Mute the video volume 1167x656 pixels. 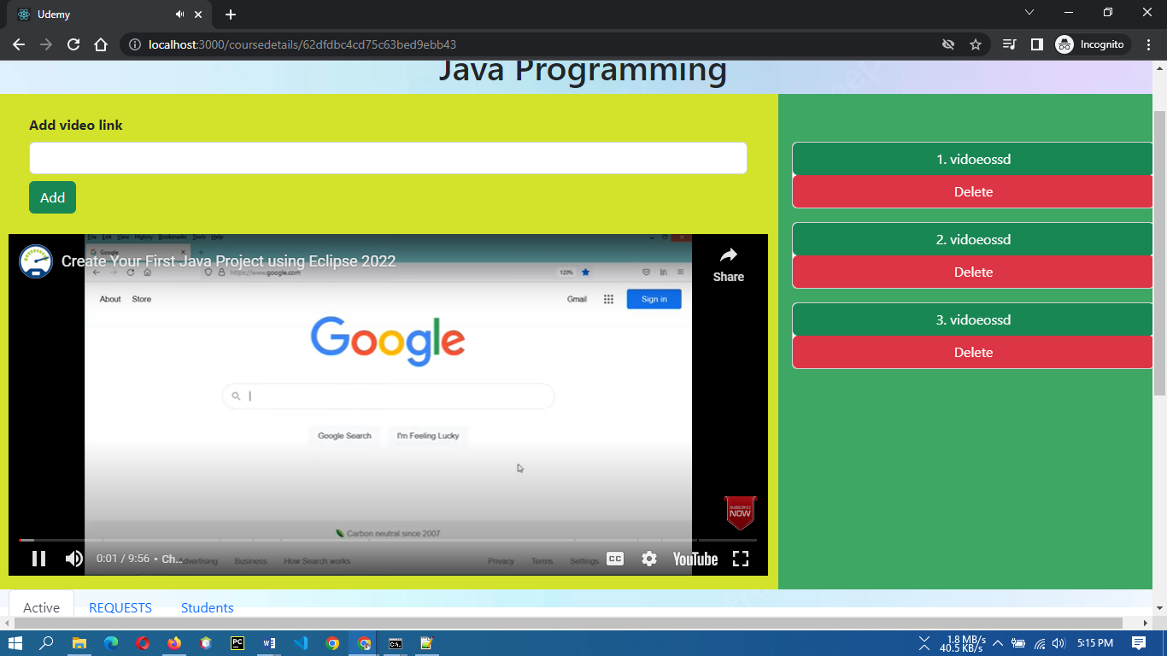click(x=73, y=559)
